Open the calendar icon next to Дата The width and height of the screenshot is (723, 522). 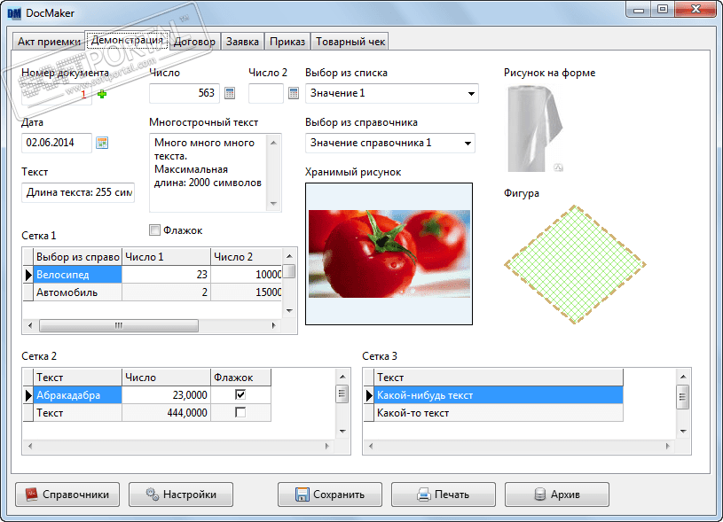pyautogui.click(x=102, y=143)
